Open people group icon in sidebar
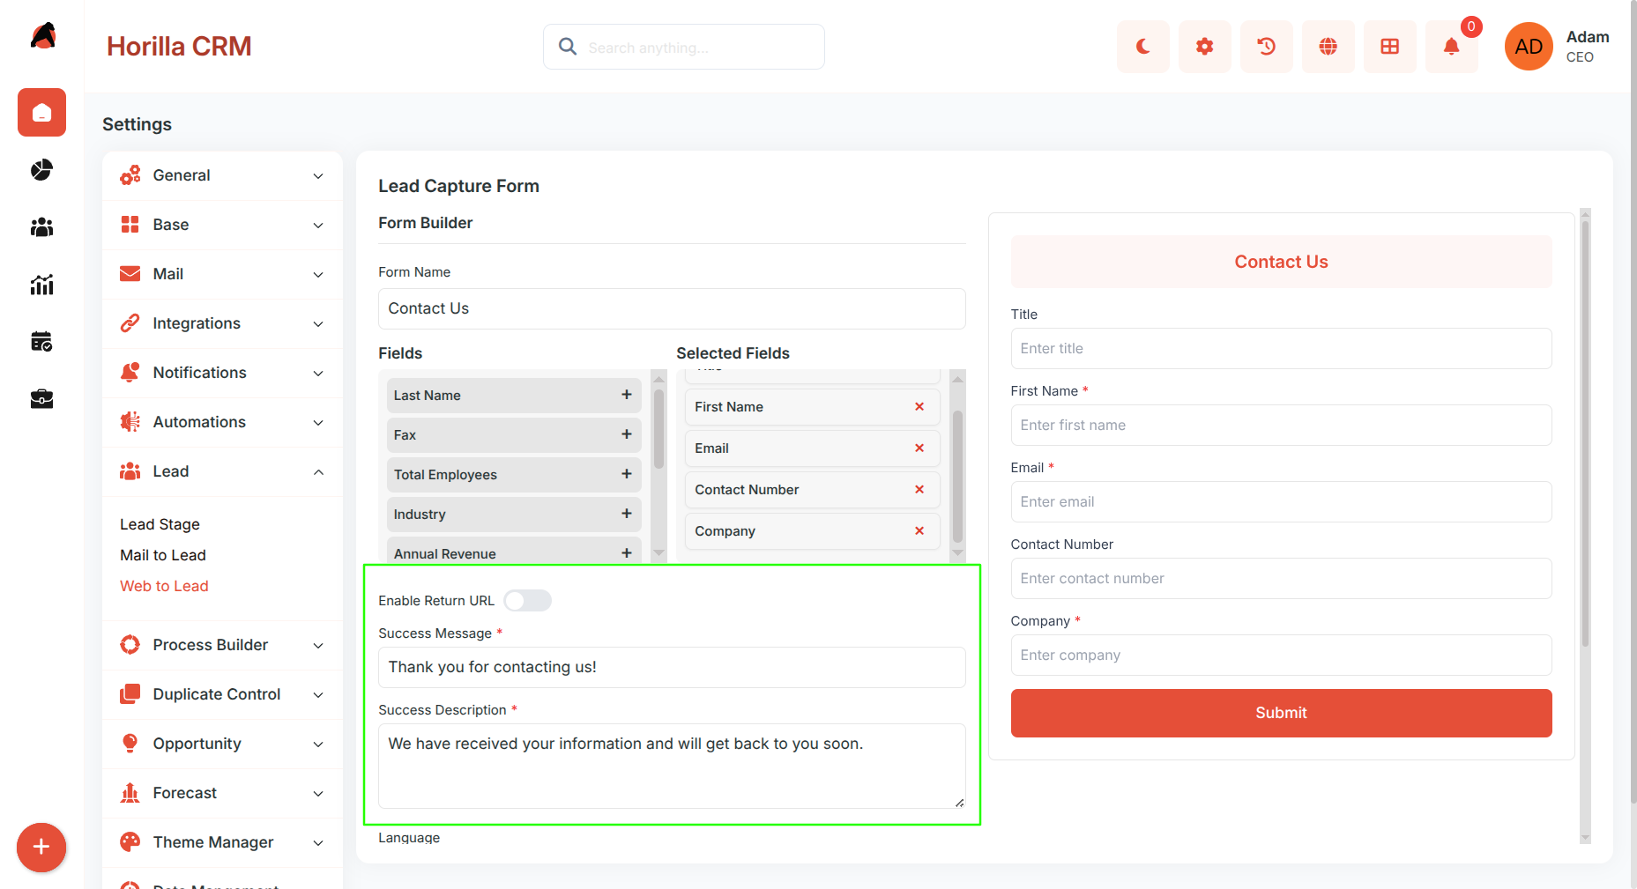The image size is (1637, 889). [41, 227]
